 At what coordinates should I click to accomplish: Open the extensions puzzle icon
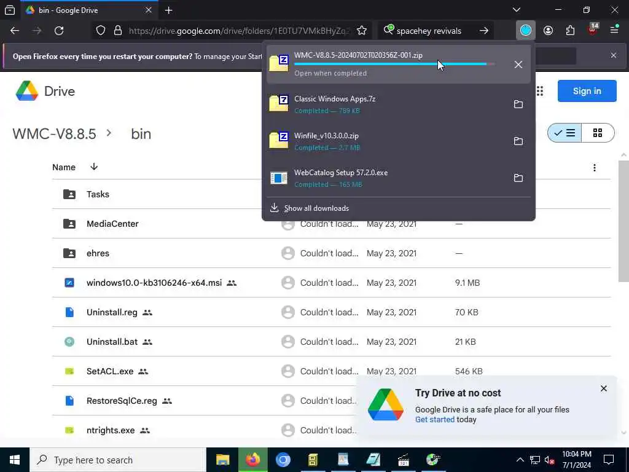point(570,31)
